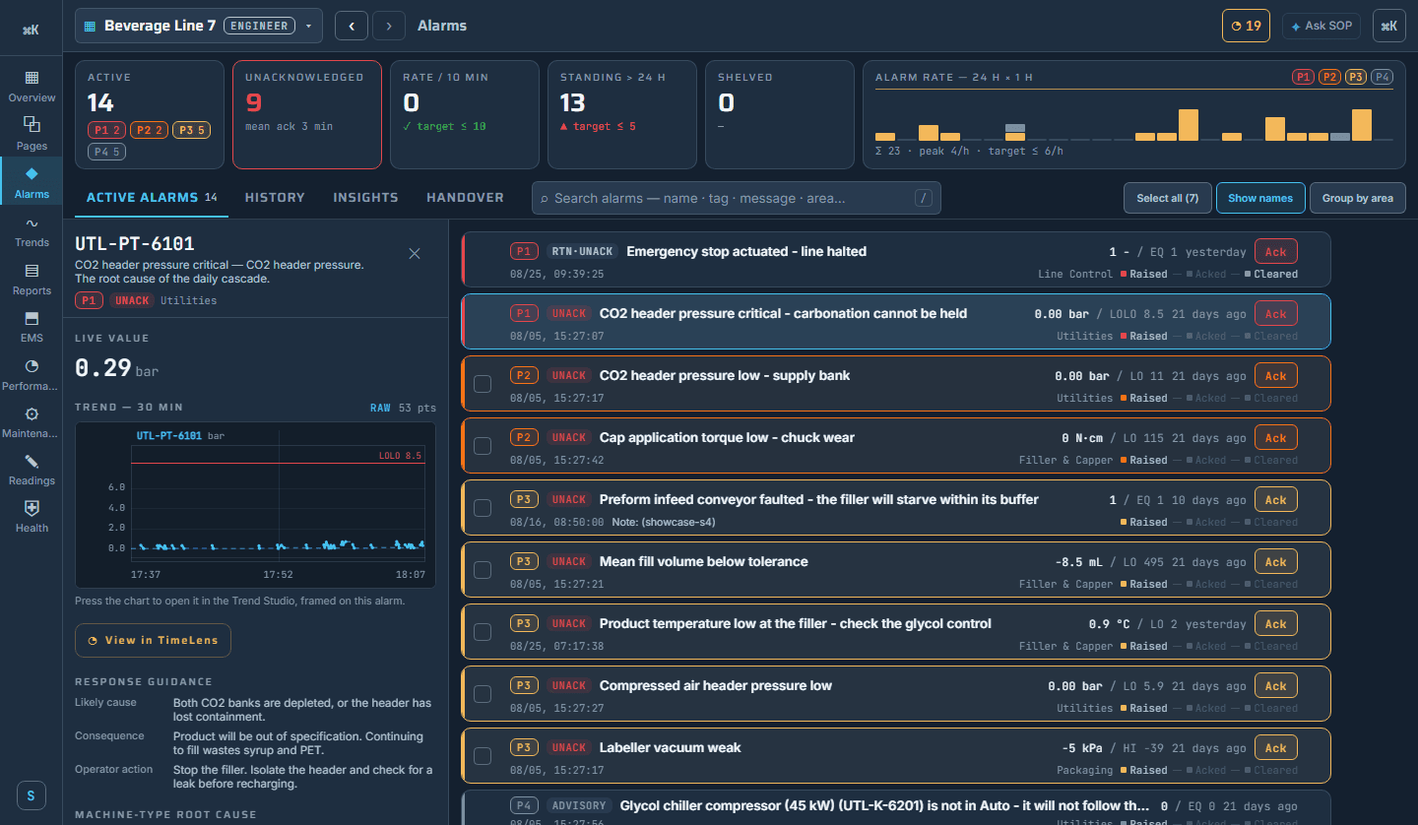Tick the checkbox for CO2 header pressure low
Viewport: 1418px width, 825px height.
tap(483, 384)
